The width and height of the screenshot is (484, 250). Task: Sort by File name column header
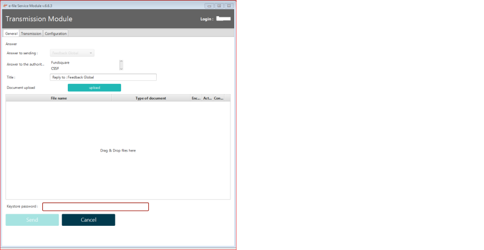(x=59, y=98)
